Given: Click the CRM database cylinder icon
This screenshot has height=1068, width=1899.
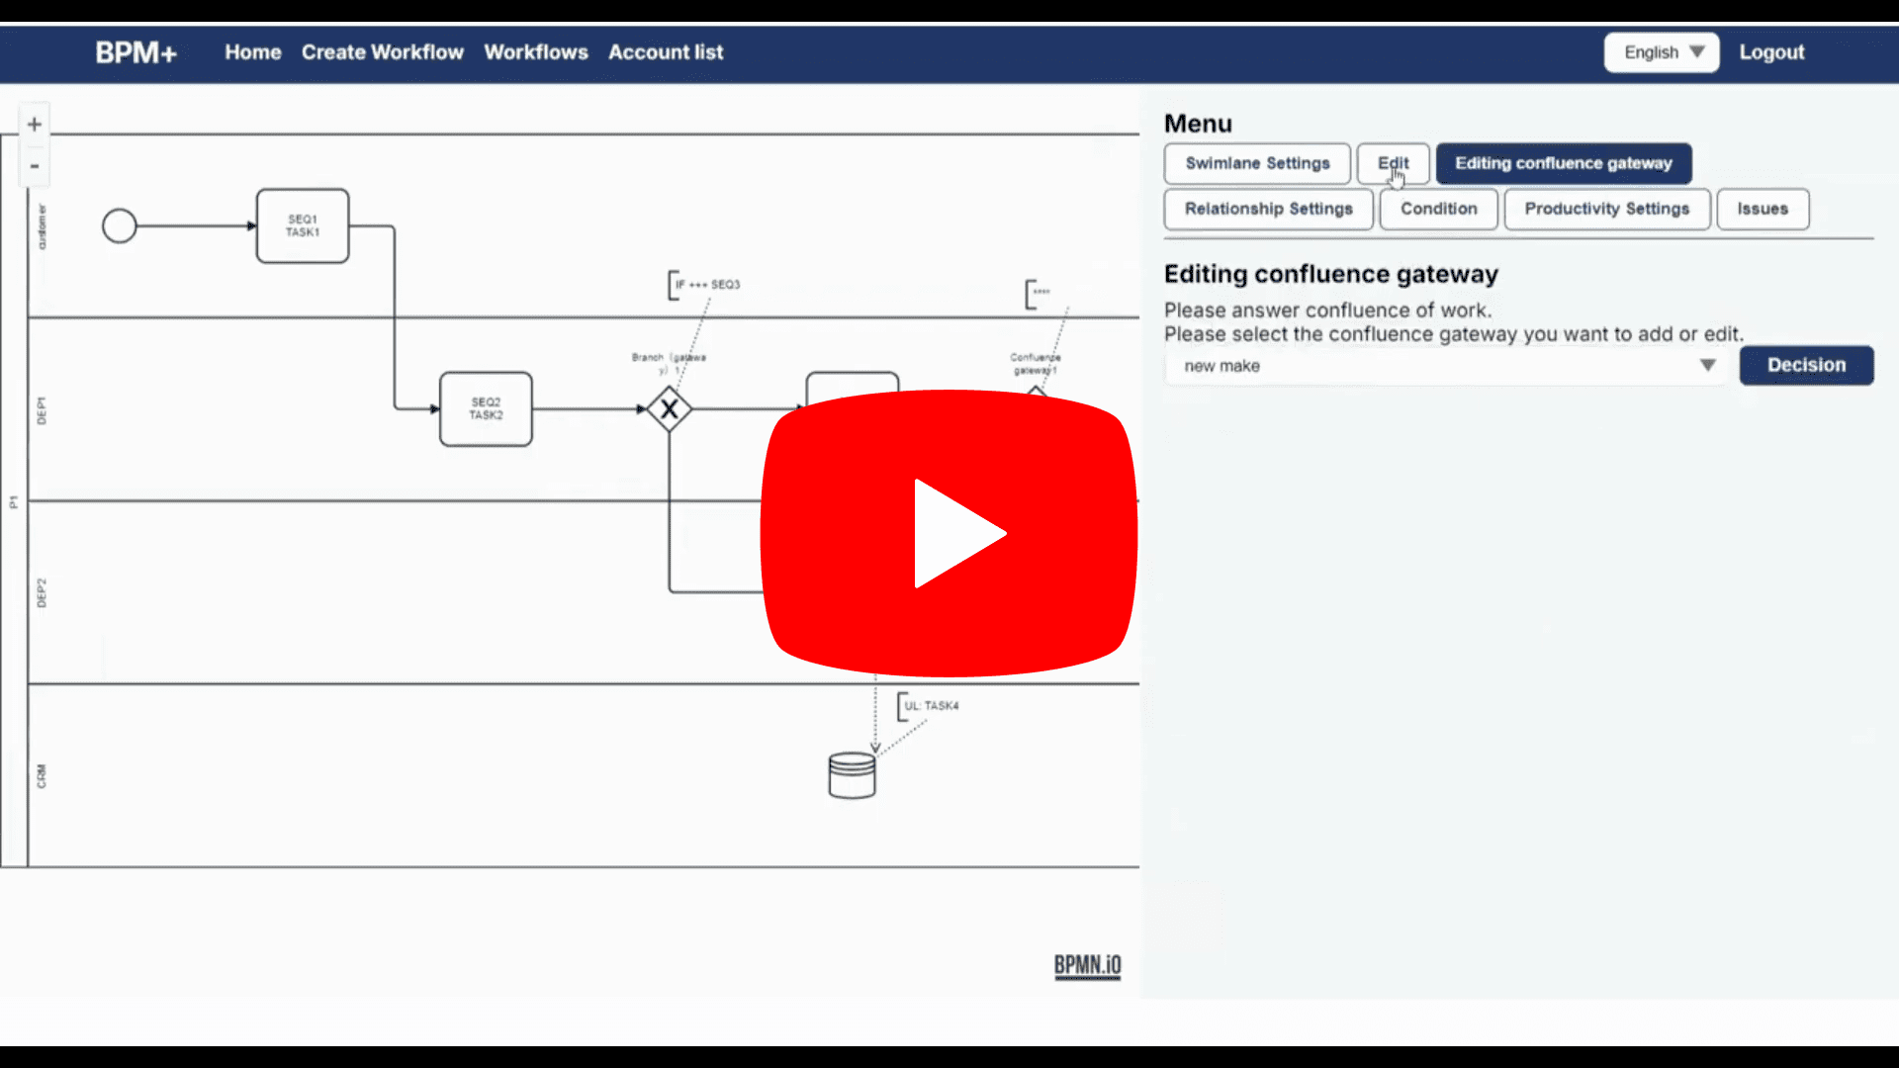Looking at the screenshot, I should (852, 775).
